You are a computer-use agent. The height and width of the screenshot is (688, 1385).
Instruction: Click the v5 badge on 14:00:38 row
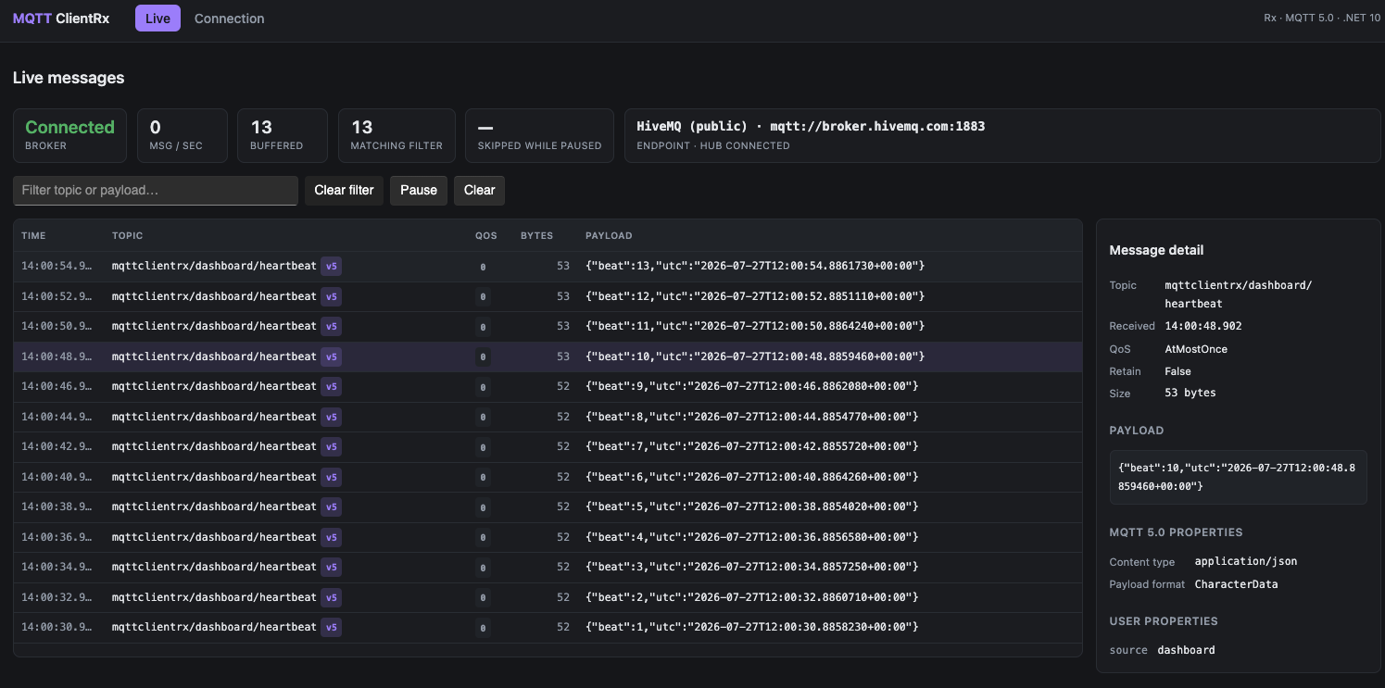click(x=332, y=507)
